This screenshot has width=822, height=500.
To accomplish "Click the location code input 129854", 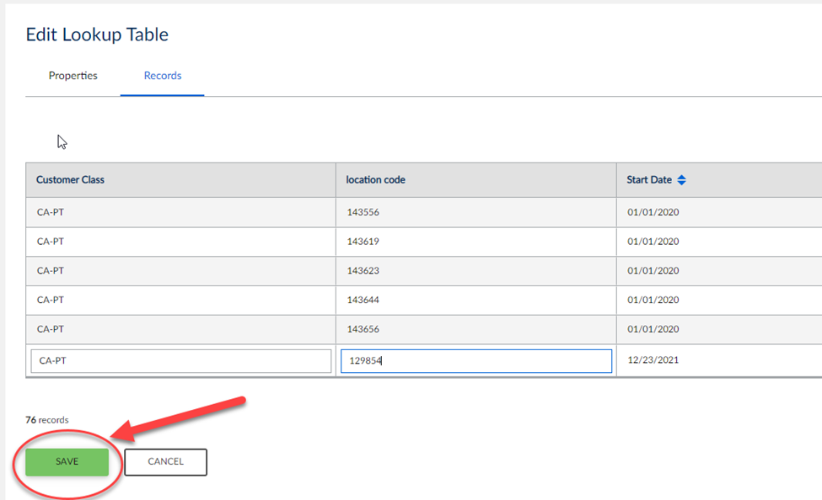I will tap(475, 361).
